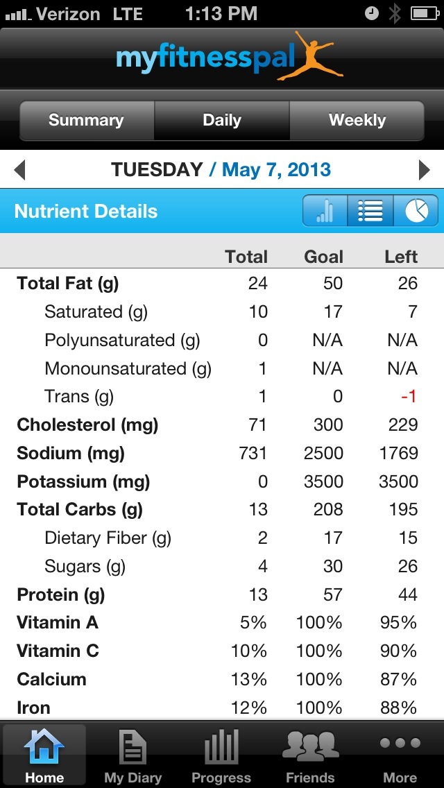Switch to the Weekly tab
Viewport: 444px width, 788px height.
357,121
